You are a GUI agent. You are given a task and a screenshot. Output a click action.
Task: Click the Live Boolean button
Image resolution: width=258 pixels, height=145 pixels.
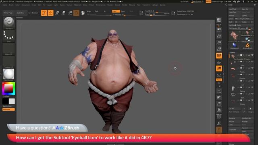(33, 13)
